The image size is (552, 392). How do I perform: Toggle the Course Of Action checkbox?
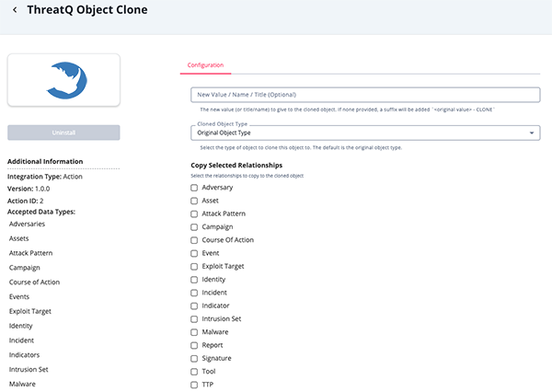coord(194,240)
